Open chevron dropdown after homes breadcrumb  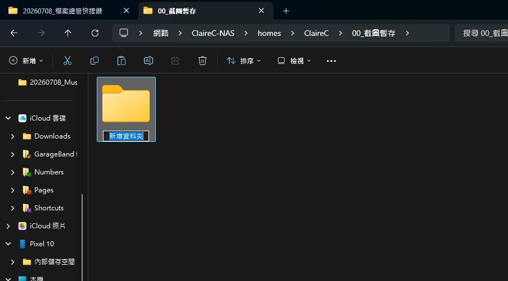(x=292, y=33)
